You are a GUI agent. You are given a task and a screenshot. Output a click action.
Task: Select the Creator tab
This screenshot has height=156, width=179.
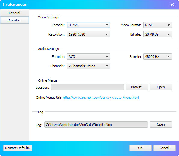pyautogui.click(x=14, y=20)
